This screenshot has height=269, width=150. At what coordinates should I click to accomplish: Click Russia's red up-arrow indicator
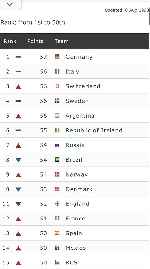point(18,146)
